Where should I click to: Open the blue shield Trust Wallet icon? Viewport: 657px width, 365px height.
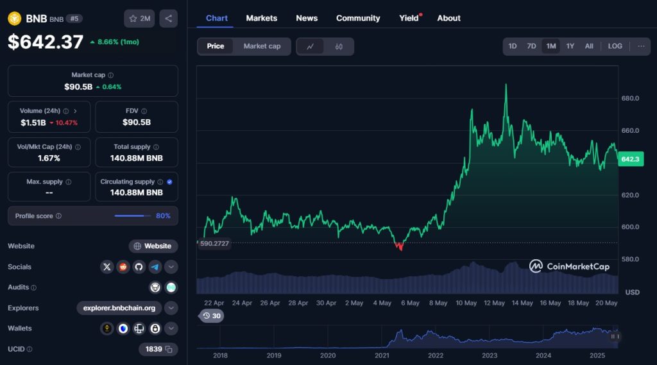tap(123, 328)
